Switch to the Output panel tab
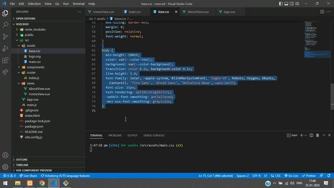This screenshot has width=334, height=188. click(x=133, y=135)
